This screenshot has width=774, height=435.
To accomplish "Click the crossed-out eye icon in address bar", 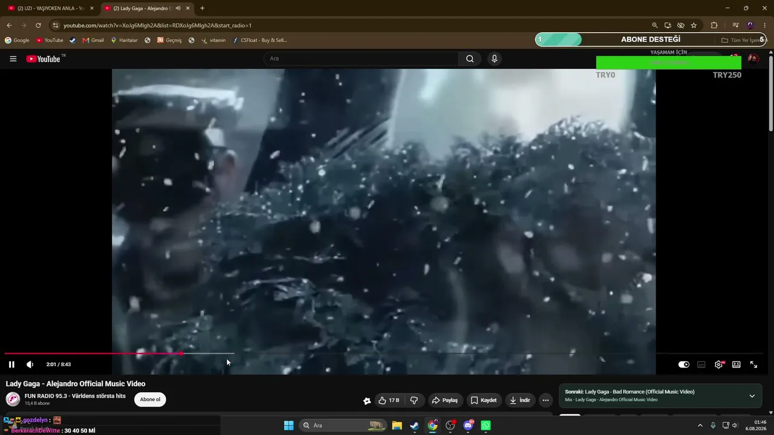I will pos(681,25).
